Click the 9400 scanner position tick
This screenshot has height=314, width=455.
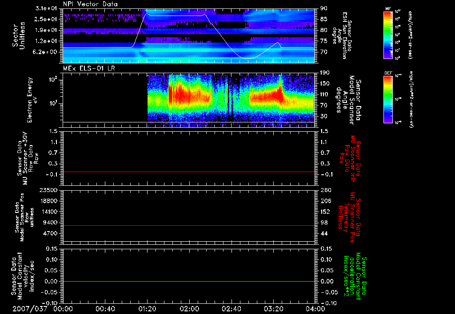click(50, 223)
